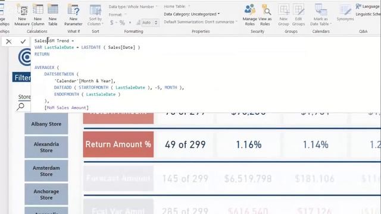381x214 pixels.
Task: Click the 145 of 299 rank value
Action: point(185,179)
